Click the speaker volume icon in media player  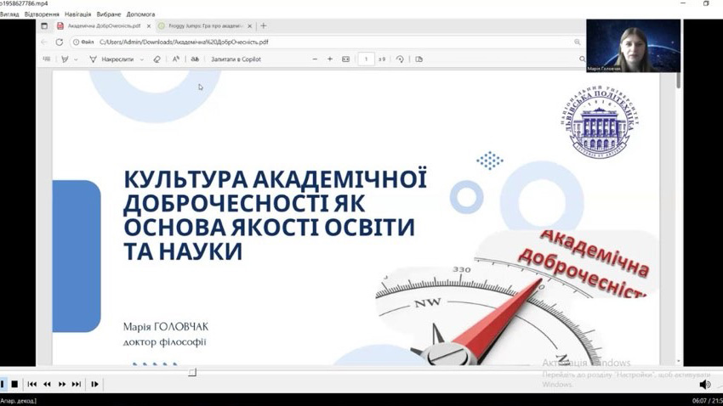[704, 385]
